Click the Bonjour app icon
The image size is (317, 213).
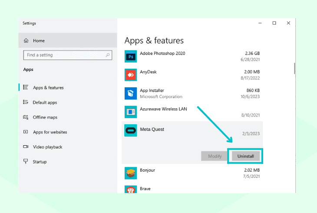[x=131, y=173]
